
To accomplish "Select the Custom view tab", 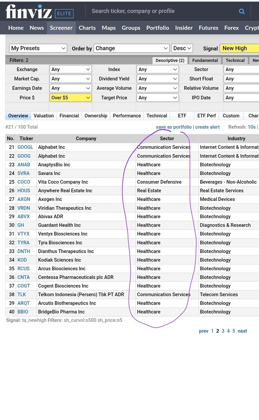I will click(231, 115).
